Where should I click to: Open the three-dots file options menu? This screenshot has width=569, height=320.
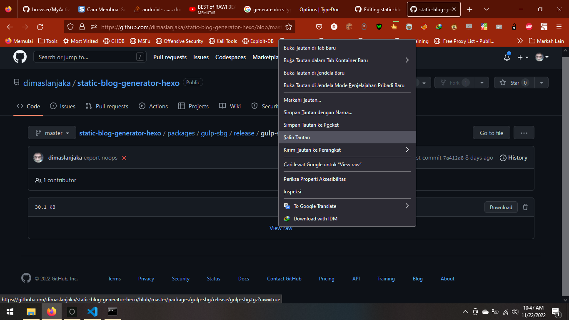coord(524,133)
